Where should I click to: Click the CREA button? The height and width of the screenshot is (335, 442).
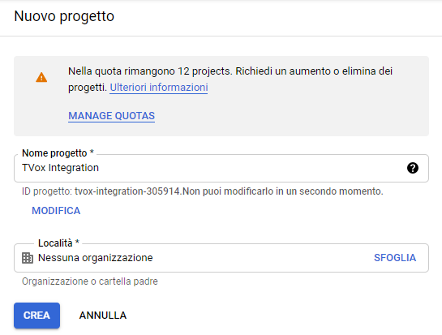37,316
